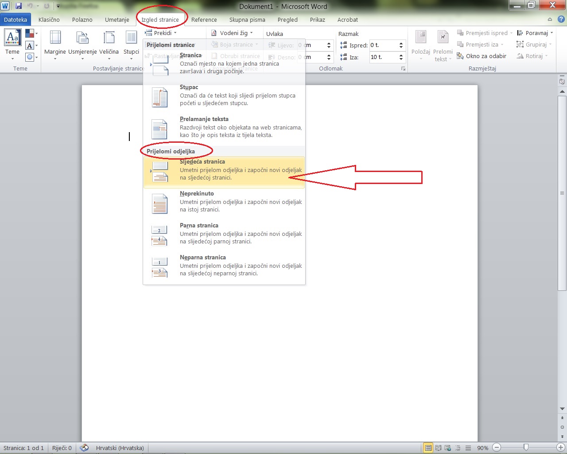Click the theme fonts icon
The height and width of the screenshot is (454, 567).
[x=31, y=45]
